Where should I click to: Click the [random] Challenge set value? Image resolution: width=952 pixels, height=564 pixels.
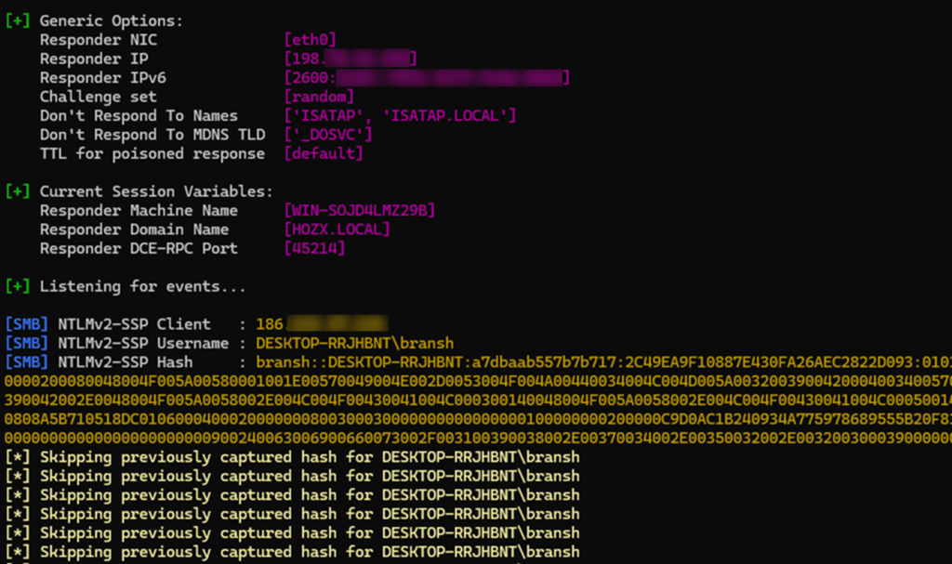coord(320,97)
